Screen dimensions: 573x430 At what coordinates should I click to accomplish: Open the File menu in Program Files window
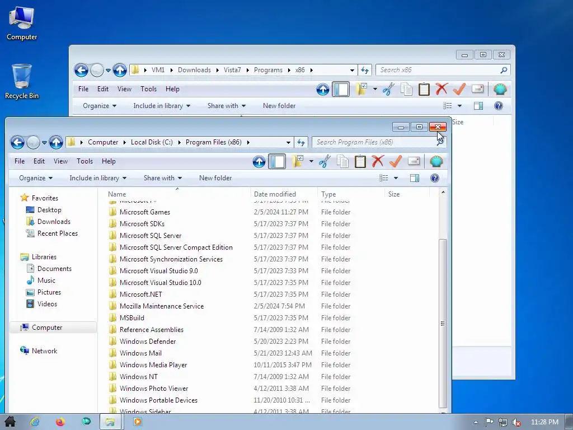(20, 161)
